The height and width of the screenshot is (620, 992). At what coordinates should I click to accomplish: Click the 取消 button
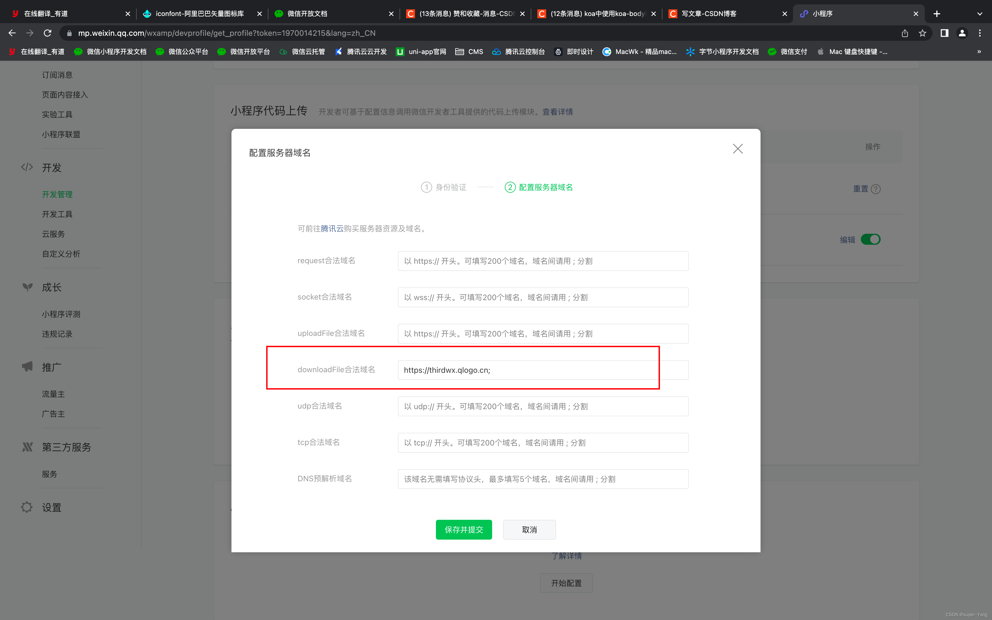(x=529, y=529)
